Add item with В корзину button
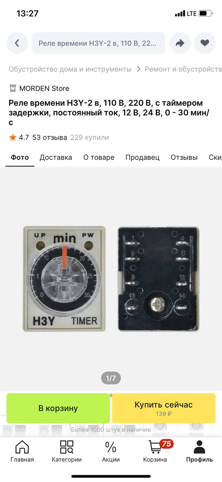The width and height of the screenshot is (222, 482). [58, 408]
